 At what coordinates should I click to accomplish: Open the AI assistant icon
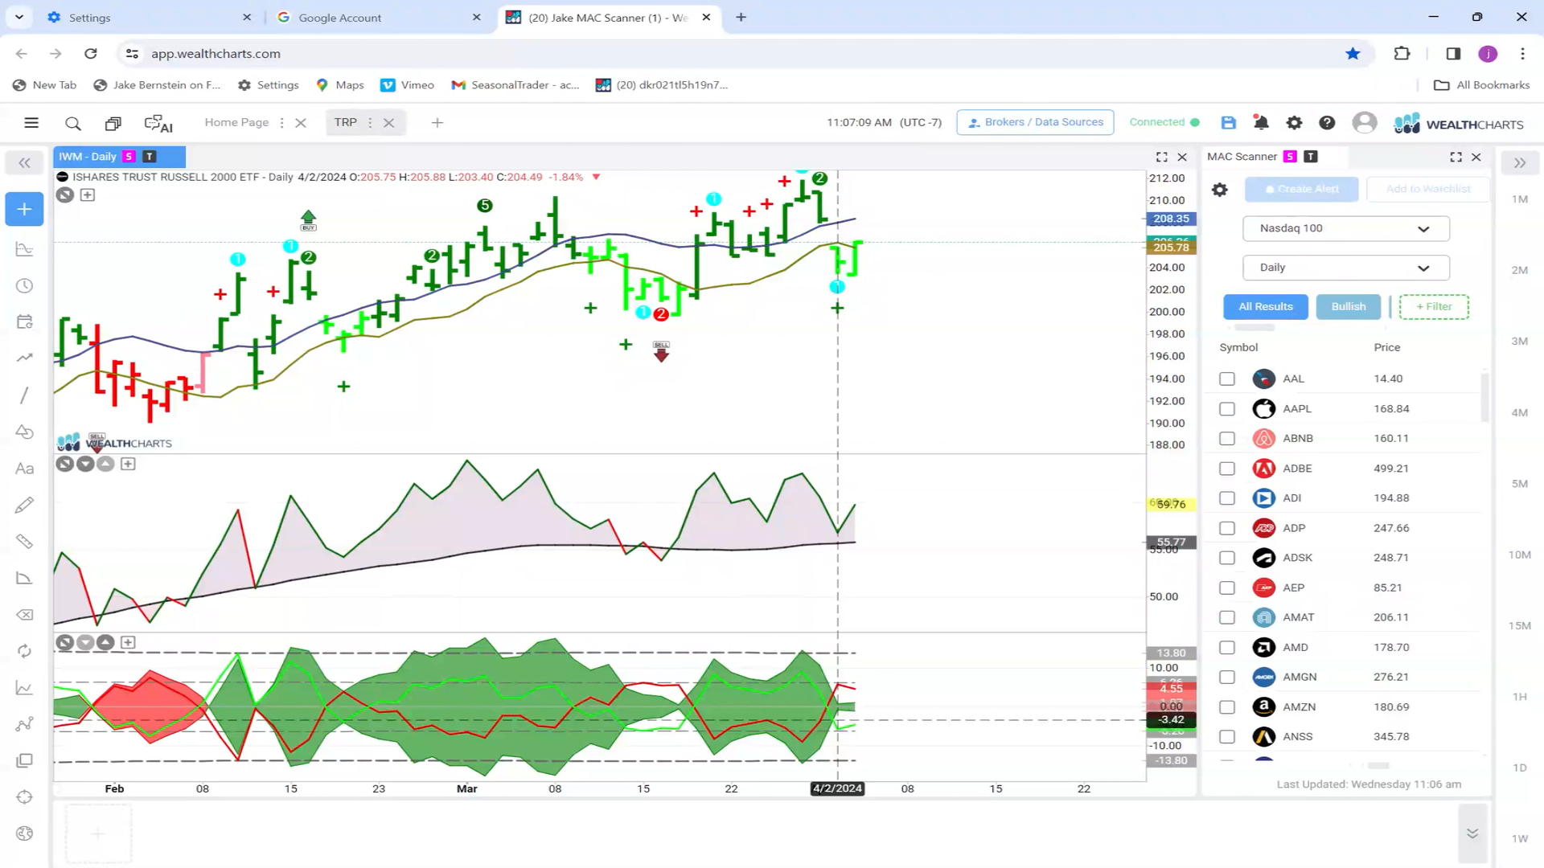click(x=158, y=123)
